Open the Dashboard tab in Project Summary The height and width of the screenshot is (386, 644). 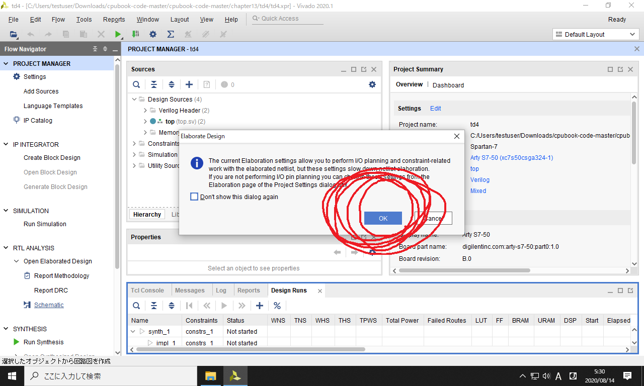448,85
